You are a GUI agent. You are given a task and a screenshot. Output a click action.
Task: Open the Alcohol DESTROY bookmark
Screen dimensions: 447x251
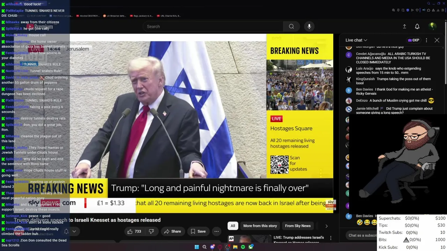(88, 16)
